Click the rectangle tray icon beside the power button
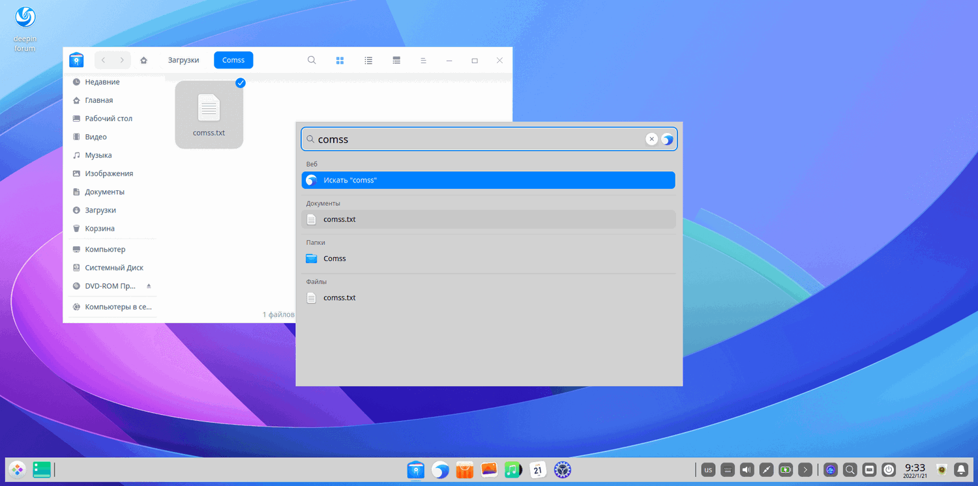The image size is (978, 486). (x=869, y=469)
